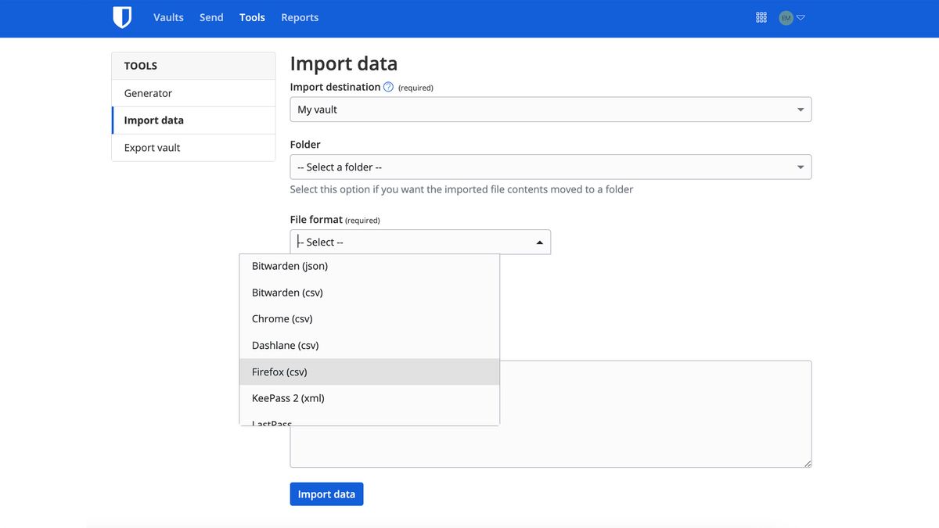Open the account menu chevron
This screenshot has width=939, height=528.
pyautogui.click(x=800, y=16)
